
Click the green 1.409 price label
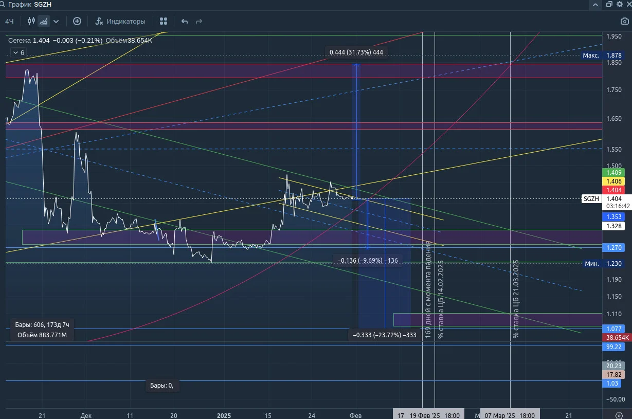[x=614, y=172]
